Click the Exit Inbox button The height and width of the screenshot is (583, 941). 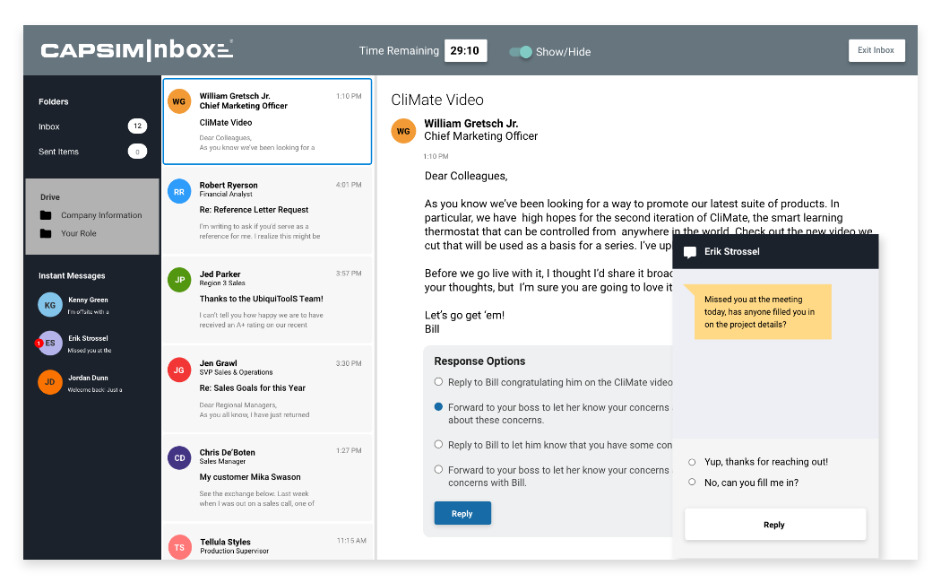876,50
